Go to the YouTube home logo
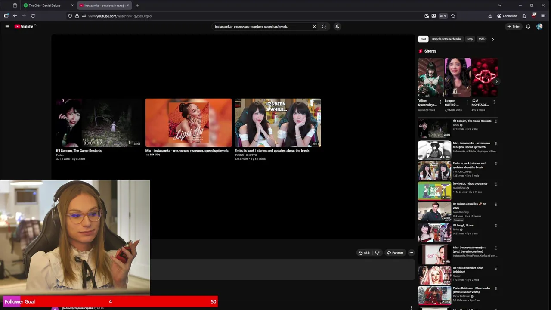Viewport: 551px width, 310px height. [25, 27]
